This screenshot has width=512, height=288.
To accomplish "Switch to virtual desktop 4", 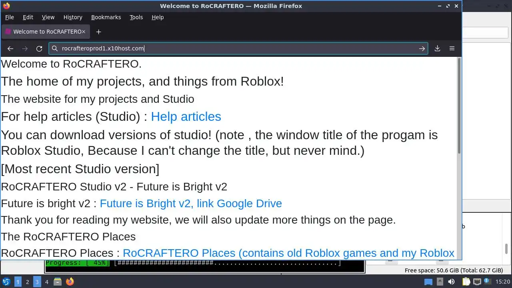I will click(46, 282).
